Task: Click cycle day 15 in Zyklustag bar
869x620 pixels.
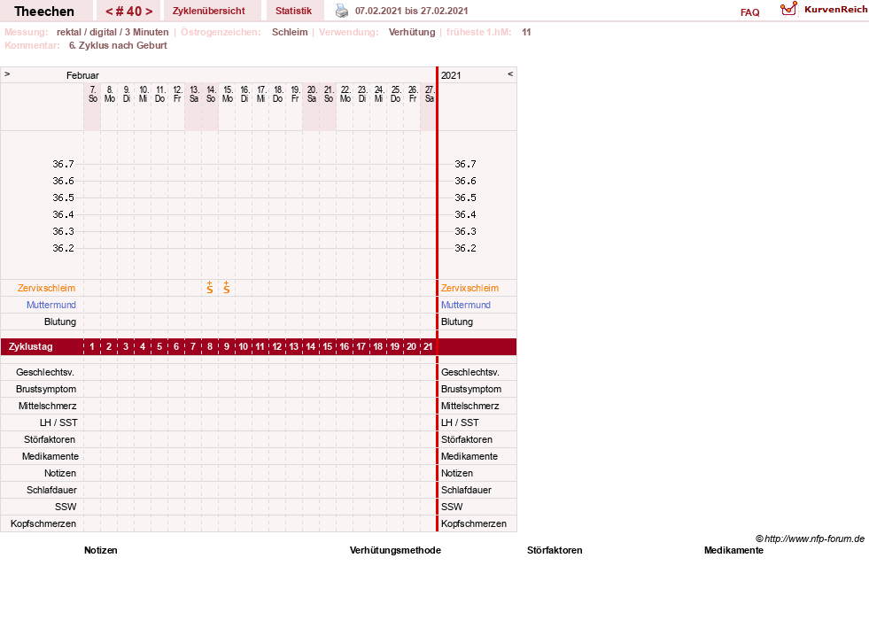Action: click(x=328, y=347)
